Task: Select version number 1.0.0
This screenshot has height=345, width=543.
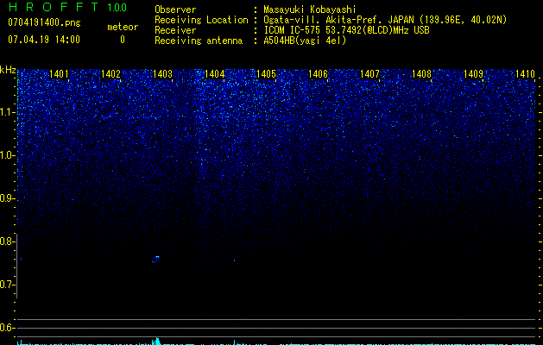Action: coord(117,7)
